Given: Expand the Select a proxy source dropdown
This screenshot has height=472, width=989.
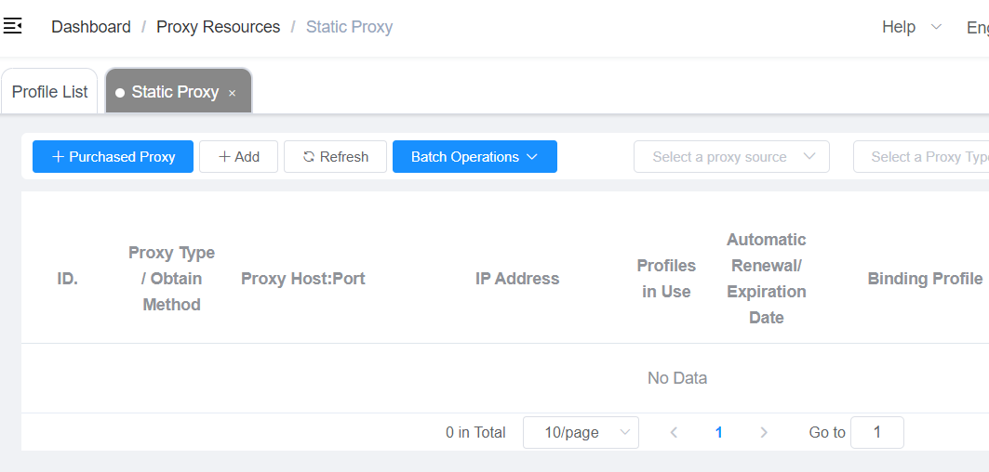Looking at the screenshot, I should [730, 157].
